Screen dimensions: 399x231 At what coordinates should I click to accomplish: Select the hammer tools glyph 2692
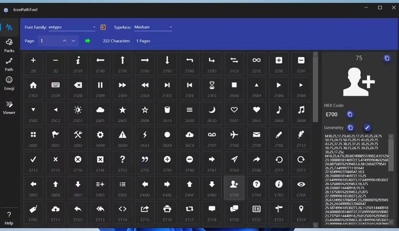click(78, 138)
